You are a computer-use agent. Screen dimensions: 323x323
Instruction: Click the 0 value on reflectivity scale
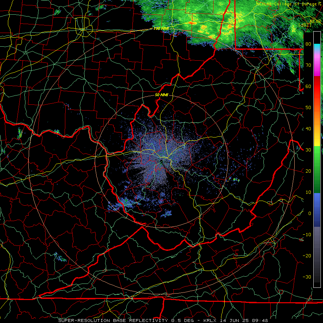[310, 214]
